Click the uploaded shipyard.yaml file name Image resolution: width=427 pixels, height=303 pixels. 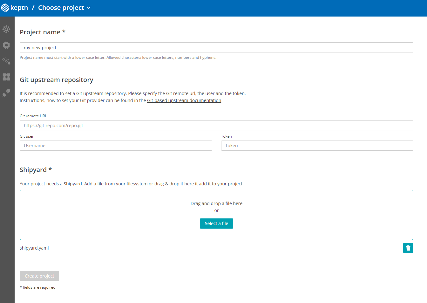(34, 248)
